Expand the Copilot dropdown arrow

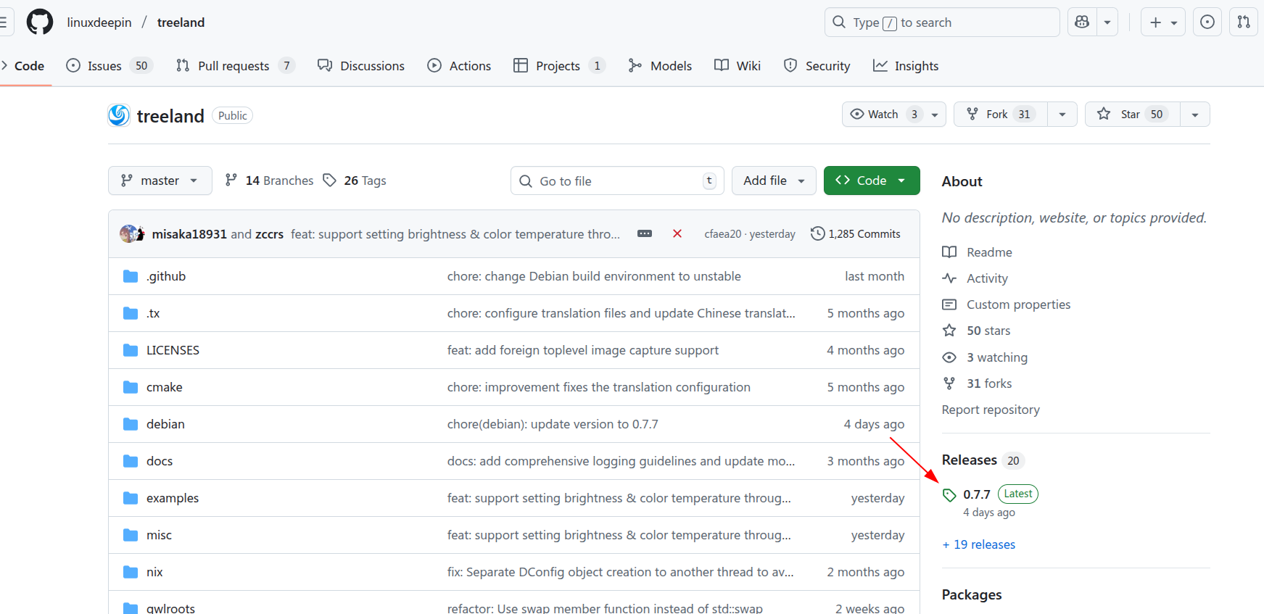(x=1107, y=22)
